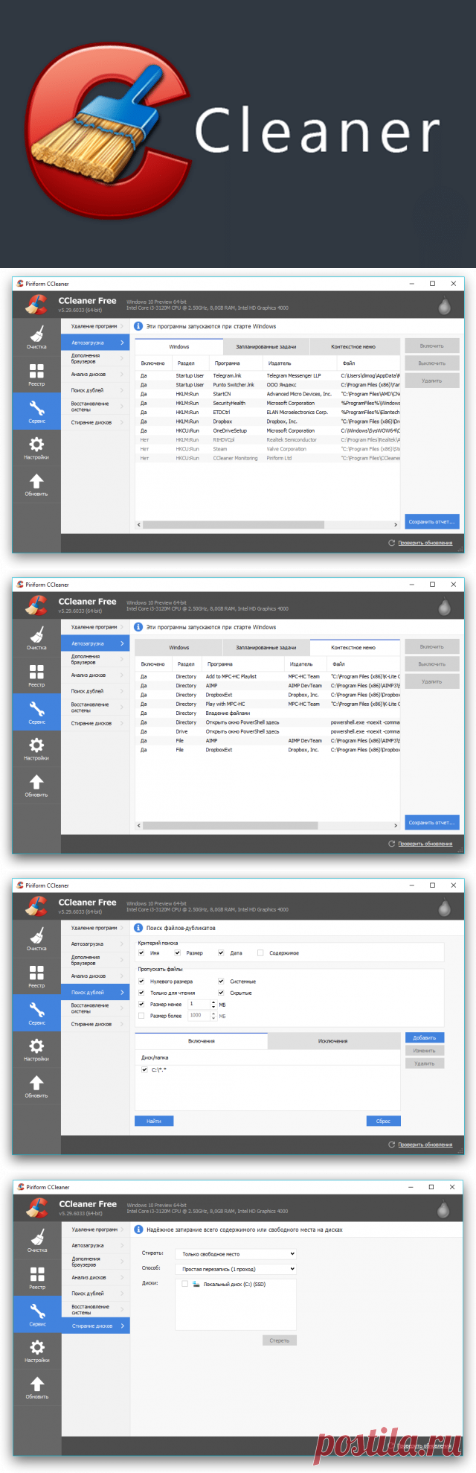Switch to the Включения tab

[x=201, y=1040]
